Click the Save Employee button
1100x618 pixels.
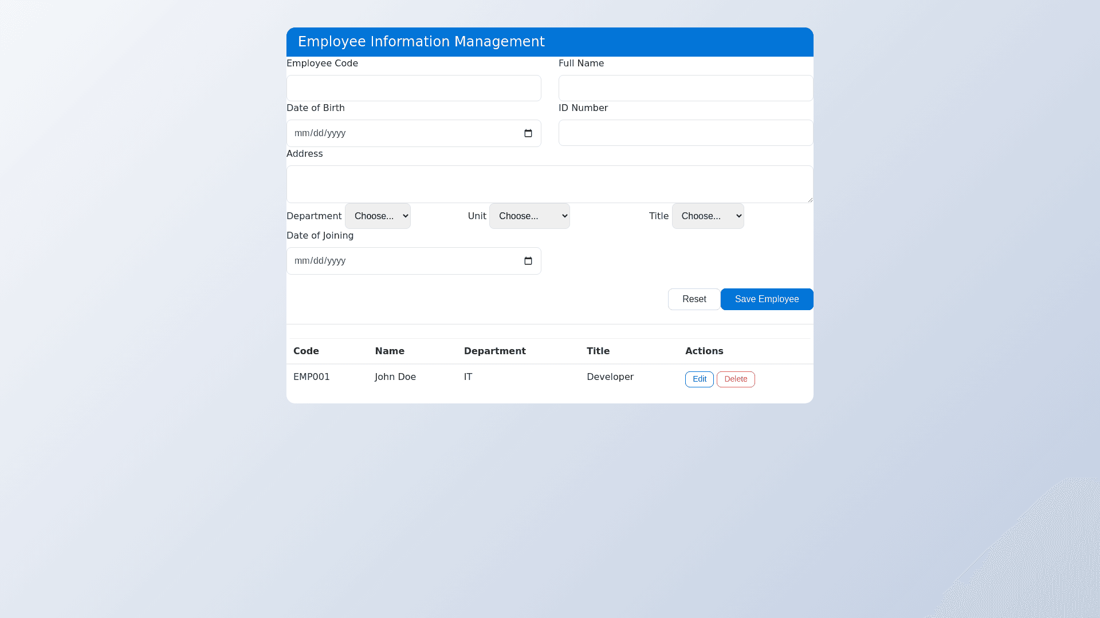point(767,299)
